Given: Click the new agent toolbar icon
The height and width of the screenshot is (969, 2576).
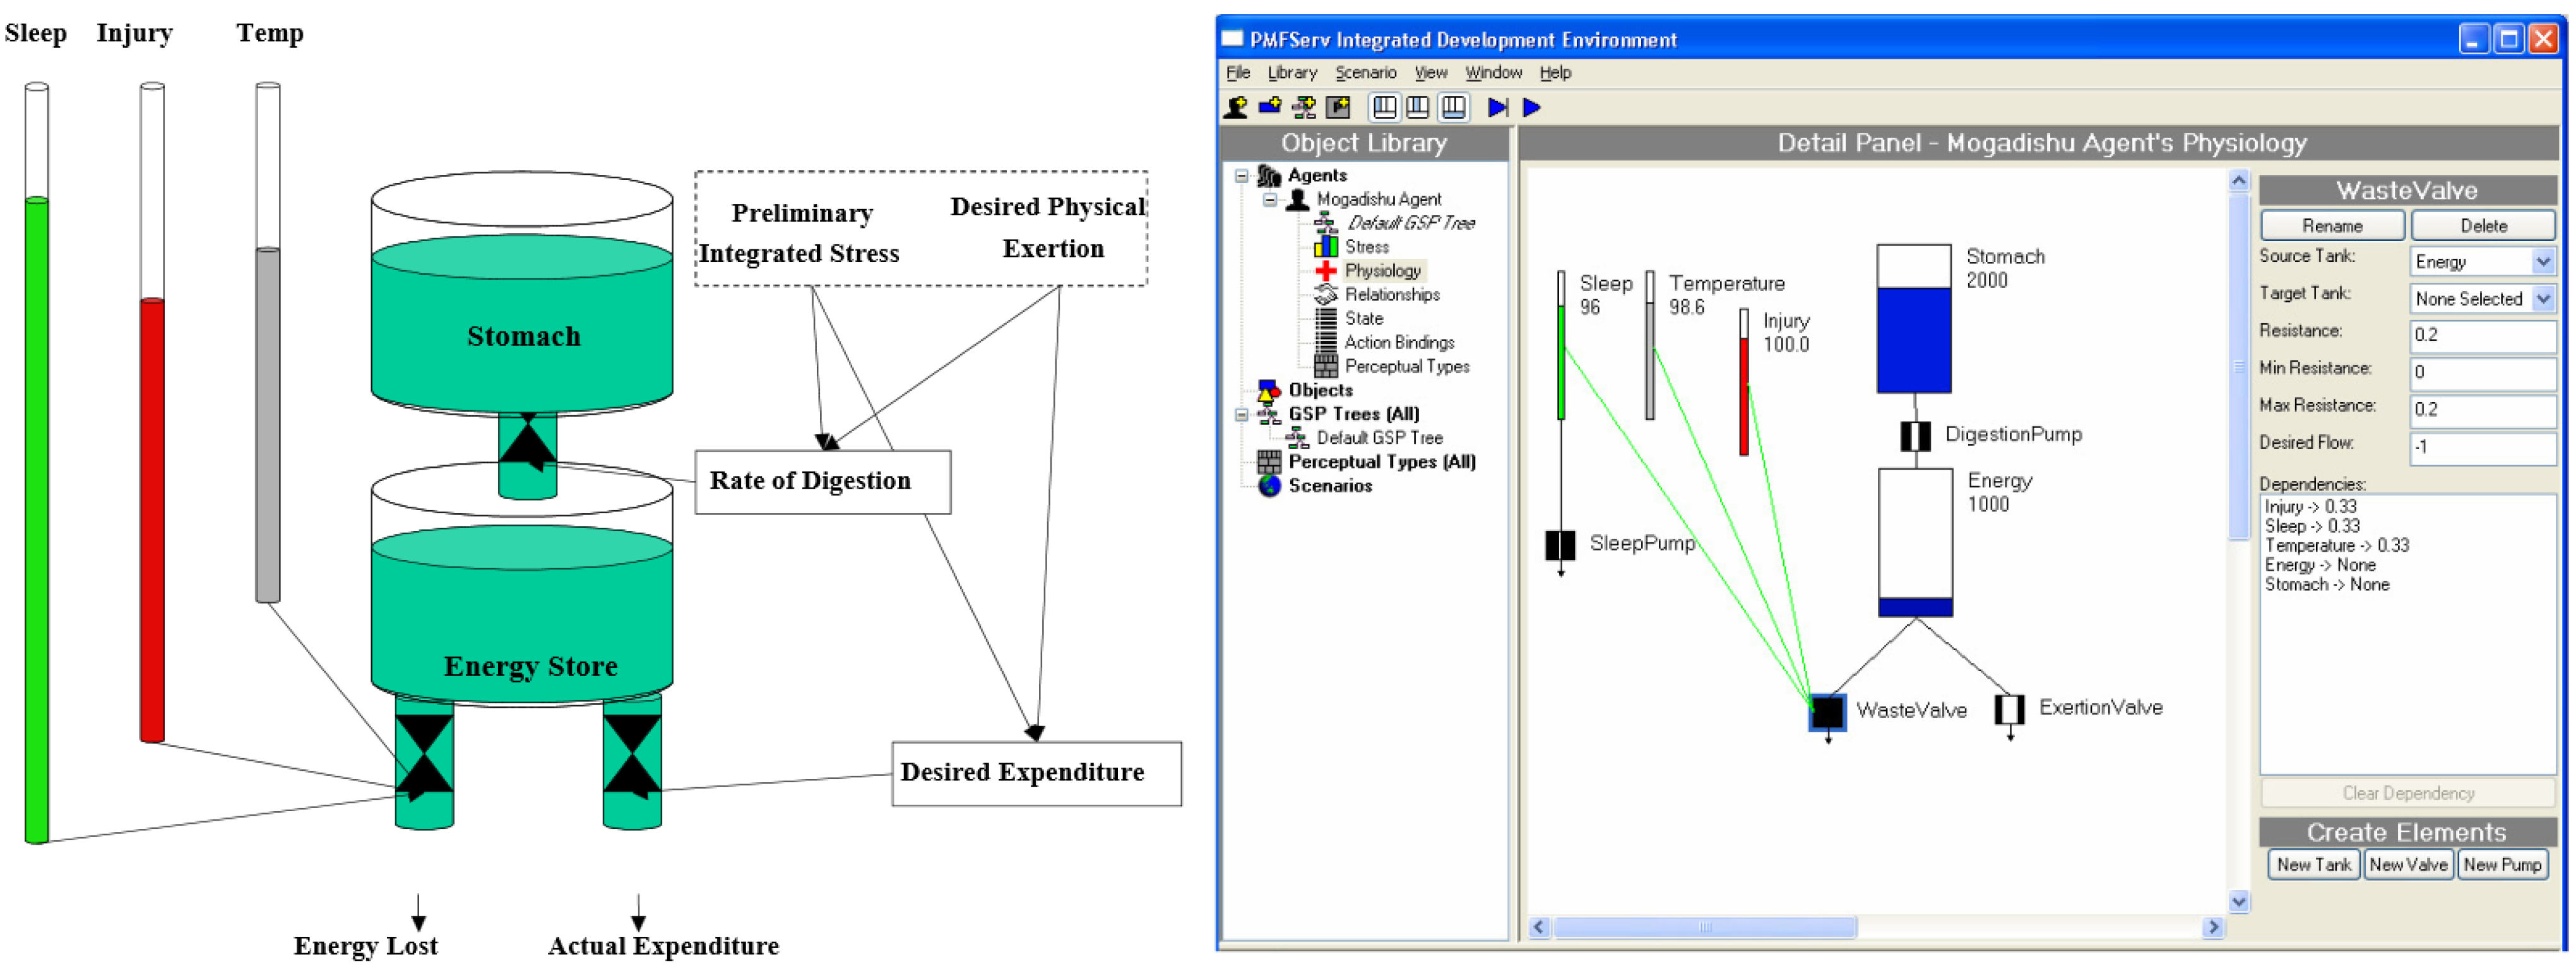Looking at the screenshot, I should (x=1236, y=107).
